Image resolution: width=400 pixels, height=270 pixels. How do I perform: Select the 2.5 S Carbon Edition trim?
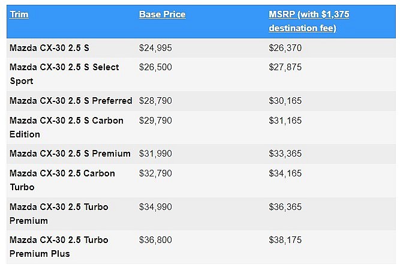coord(66,127)
